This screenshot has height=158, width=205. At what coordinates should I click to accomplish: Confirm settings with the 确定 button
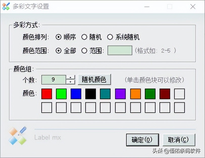point(143,140)
